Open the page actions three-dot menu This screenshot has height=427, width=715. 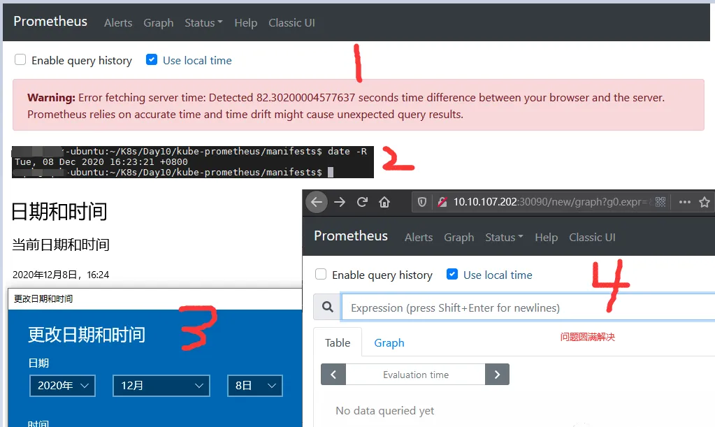[x=684, y=202]
